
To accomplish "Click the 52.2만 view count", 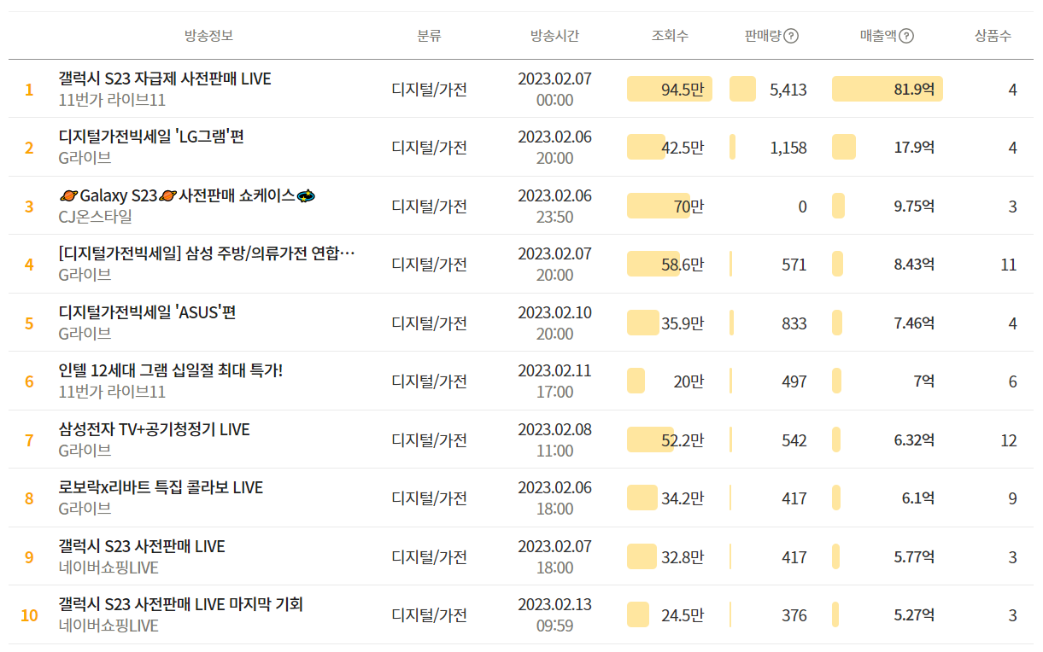I will pyautogui.click(x=683, y=440).
